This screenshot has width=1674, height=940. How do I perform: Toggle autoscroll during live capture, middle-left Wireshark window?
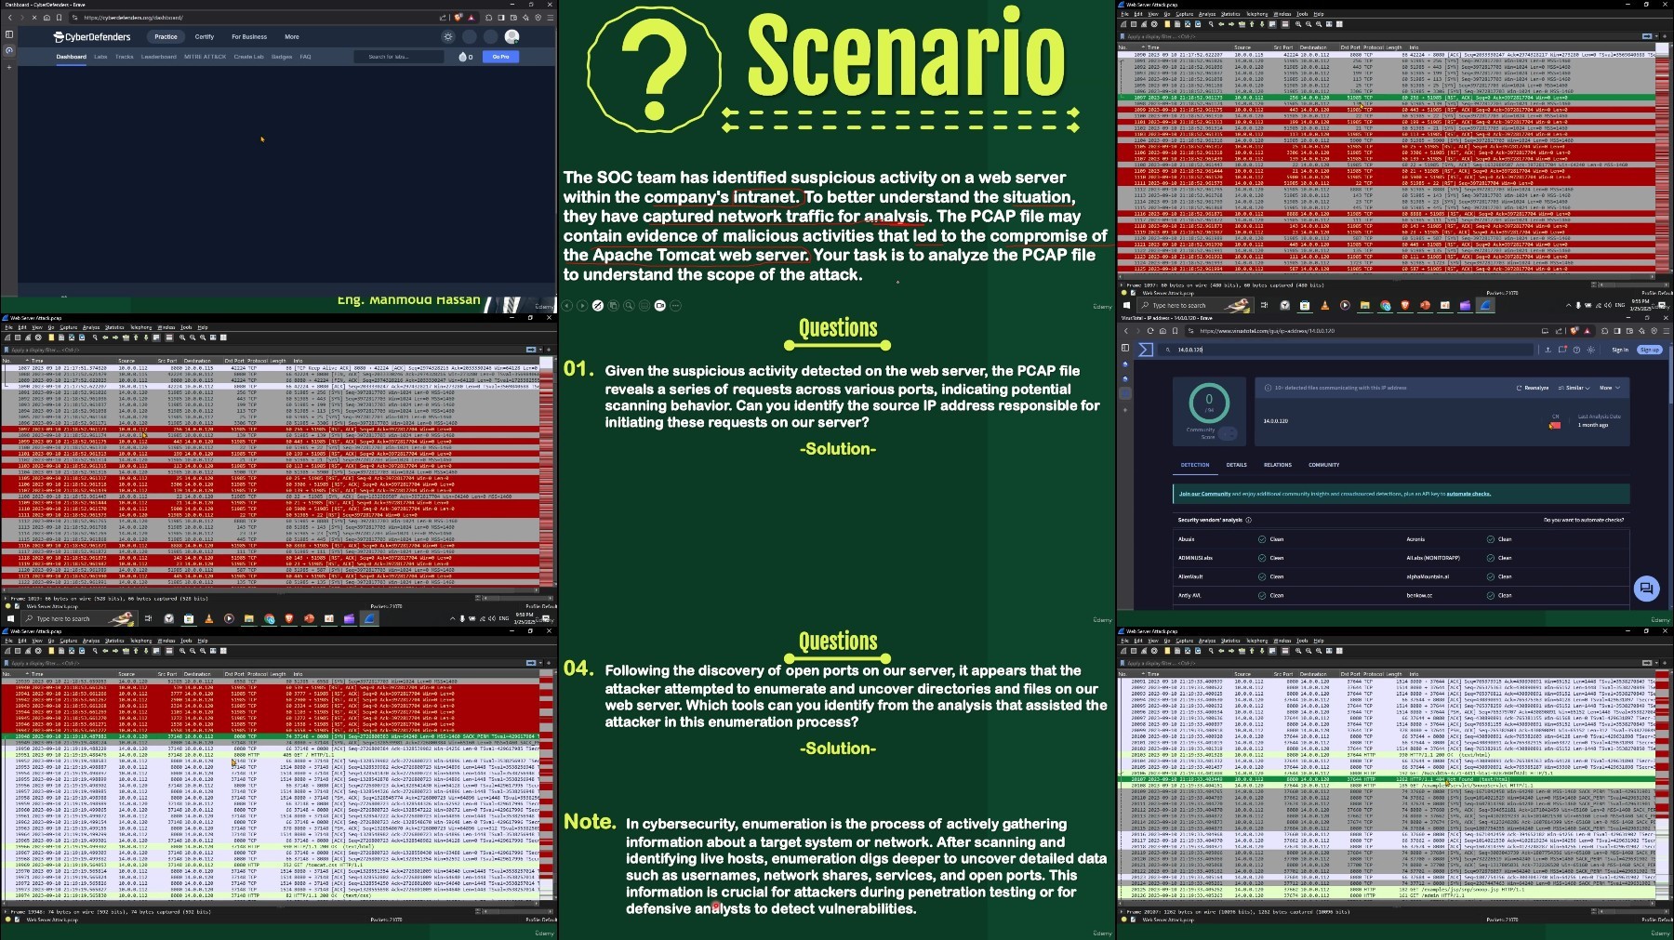pos(156,338)
